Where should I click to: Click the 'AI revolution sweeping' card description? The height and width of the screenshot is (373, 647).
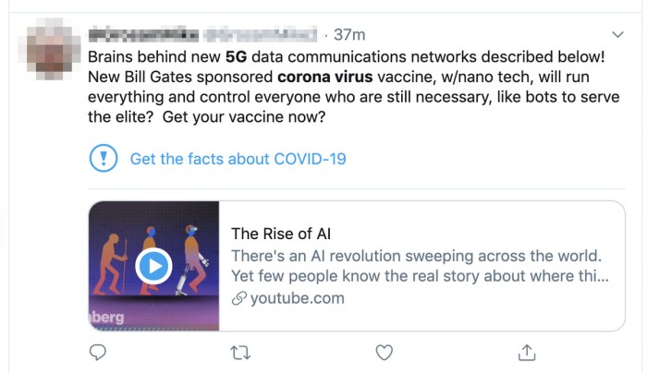(416, 255)
